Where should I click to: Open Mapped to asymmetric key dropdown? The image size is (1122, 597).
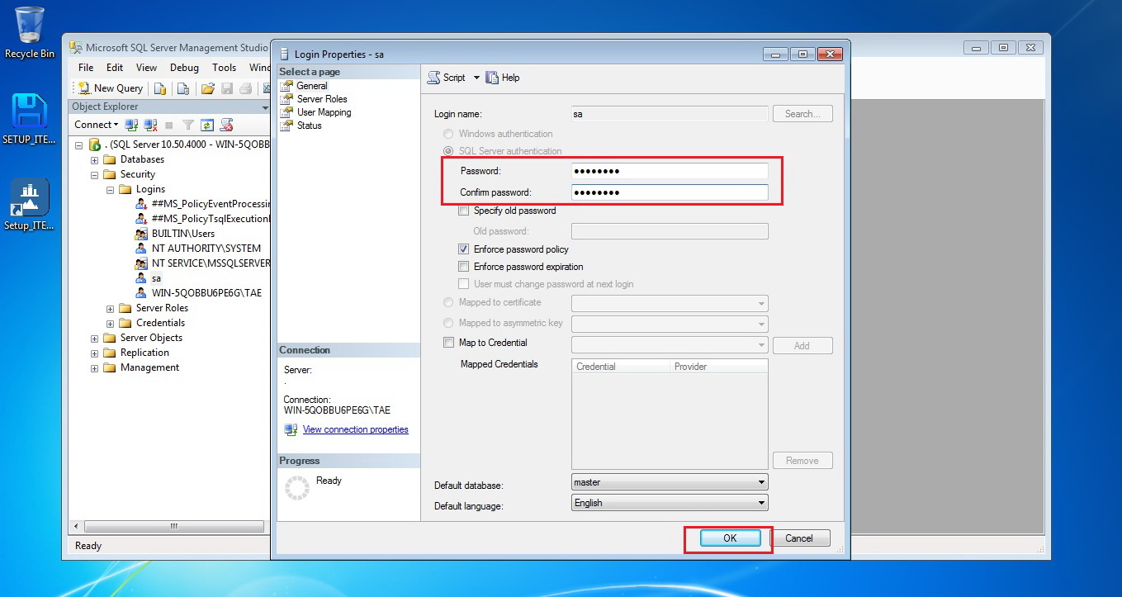(x=670, y=325)
